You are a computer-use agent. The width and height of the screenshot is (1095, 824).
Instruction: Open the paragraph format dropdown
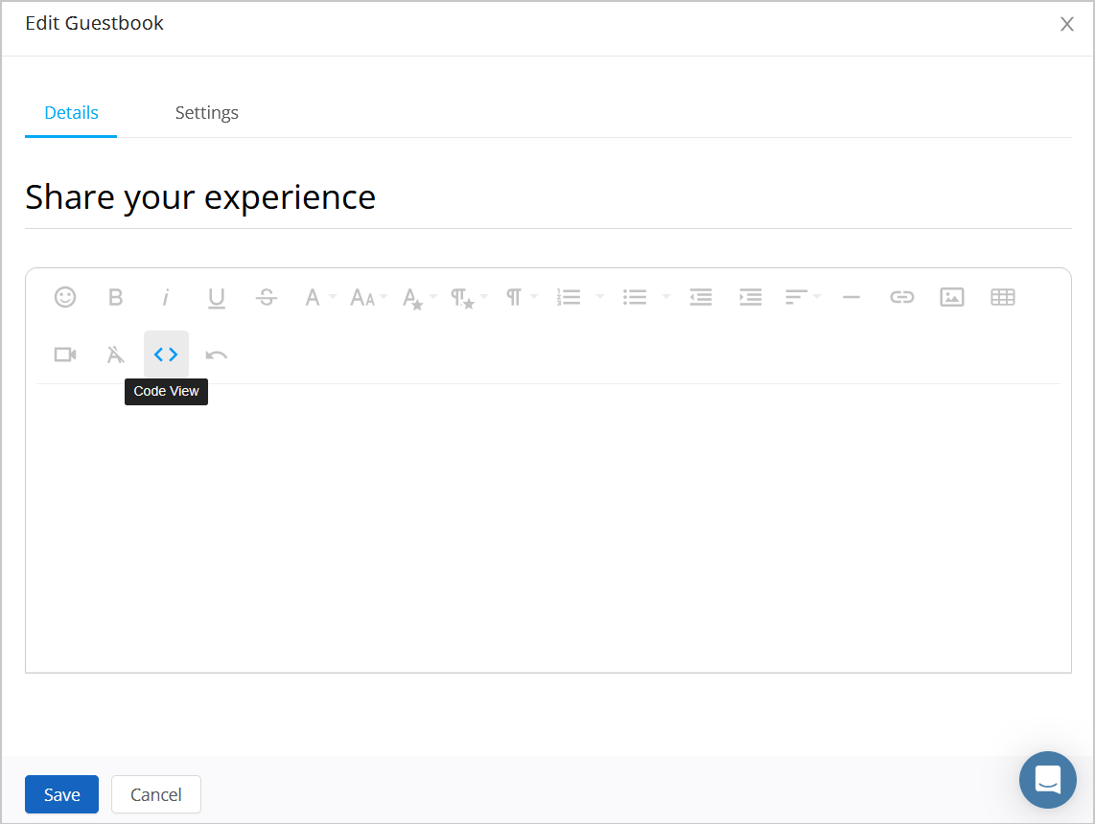521,297
